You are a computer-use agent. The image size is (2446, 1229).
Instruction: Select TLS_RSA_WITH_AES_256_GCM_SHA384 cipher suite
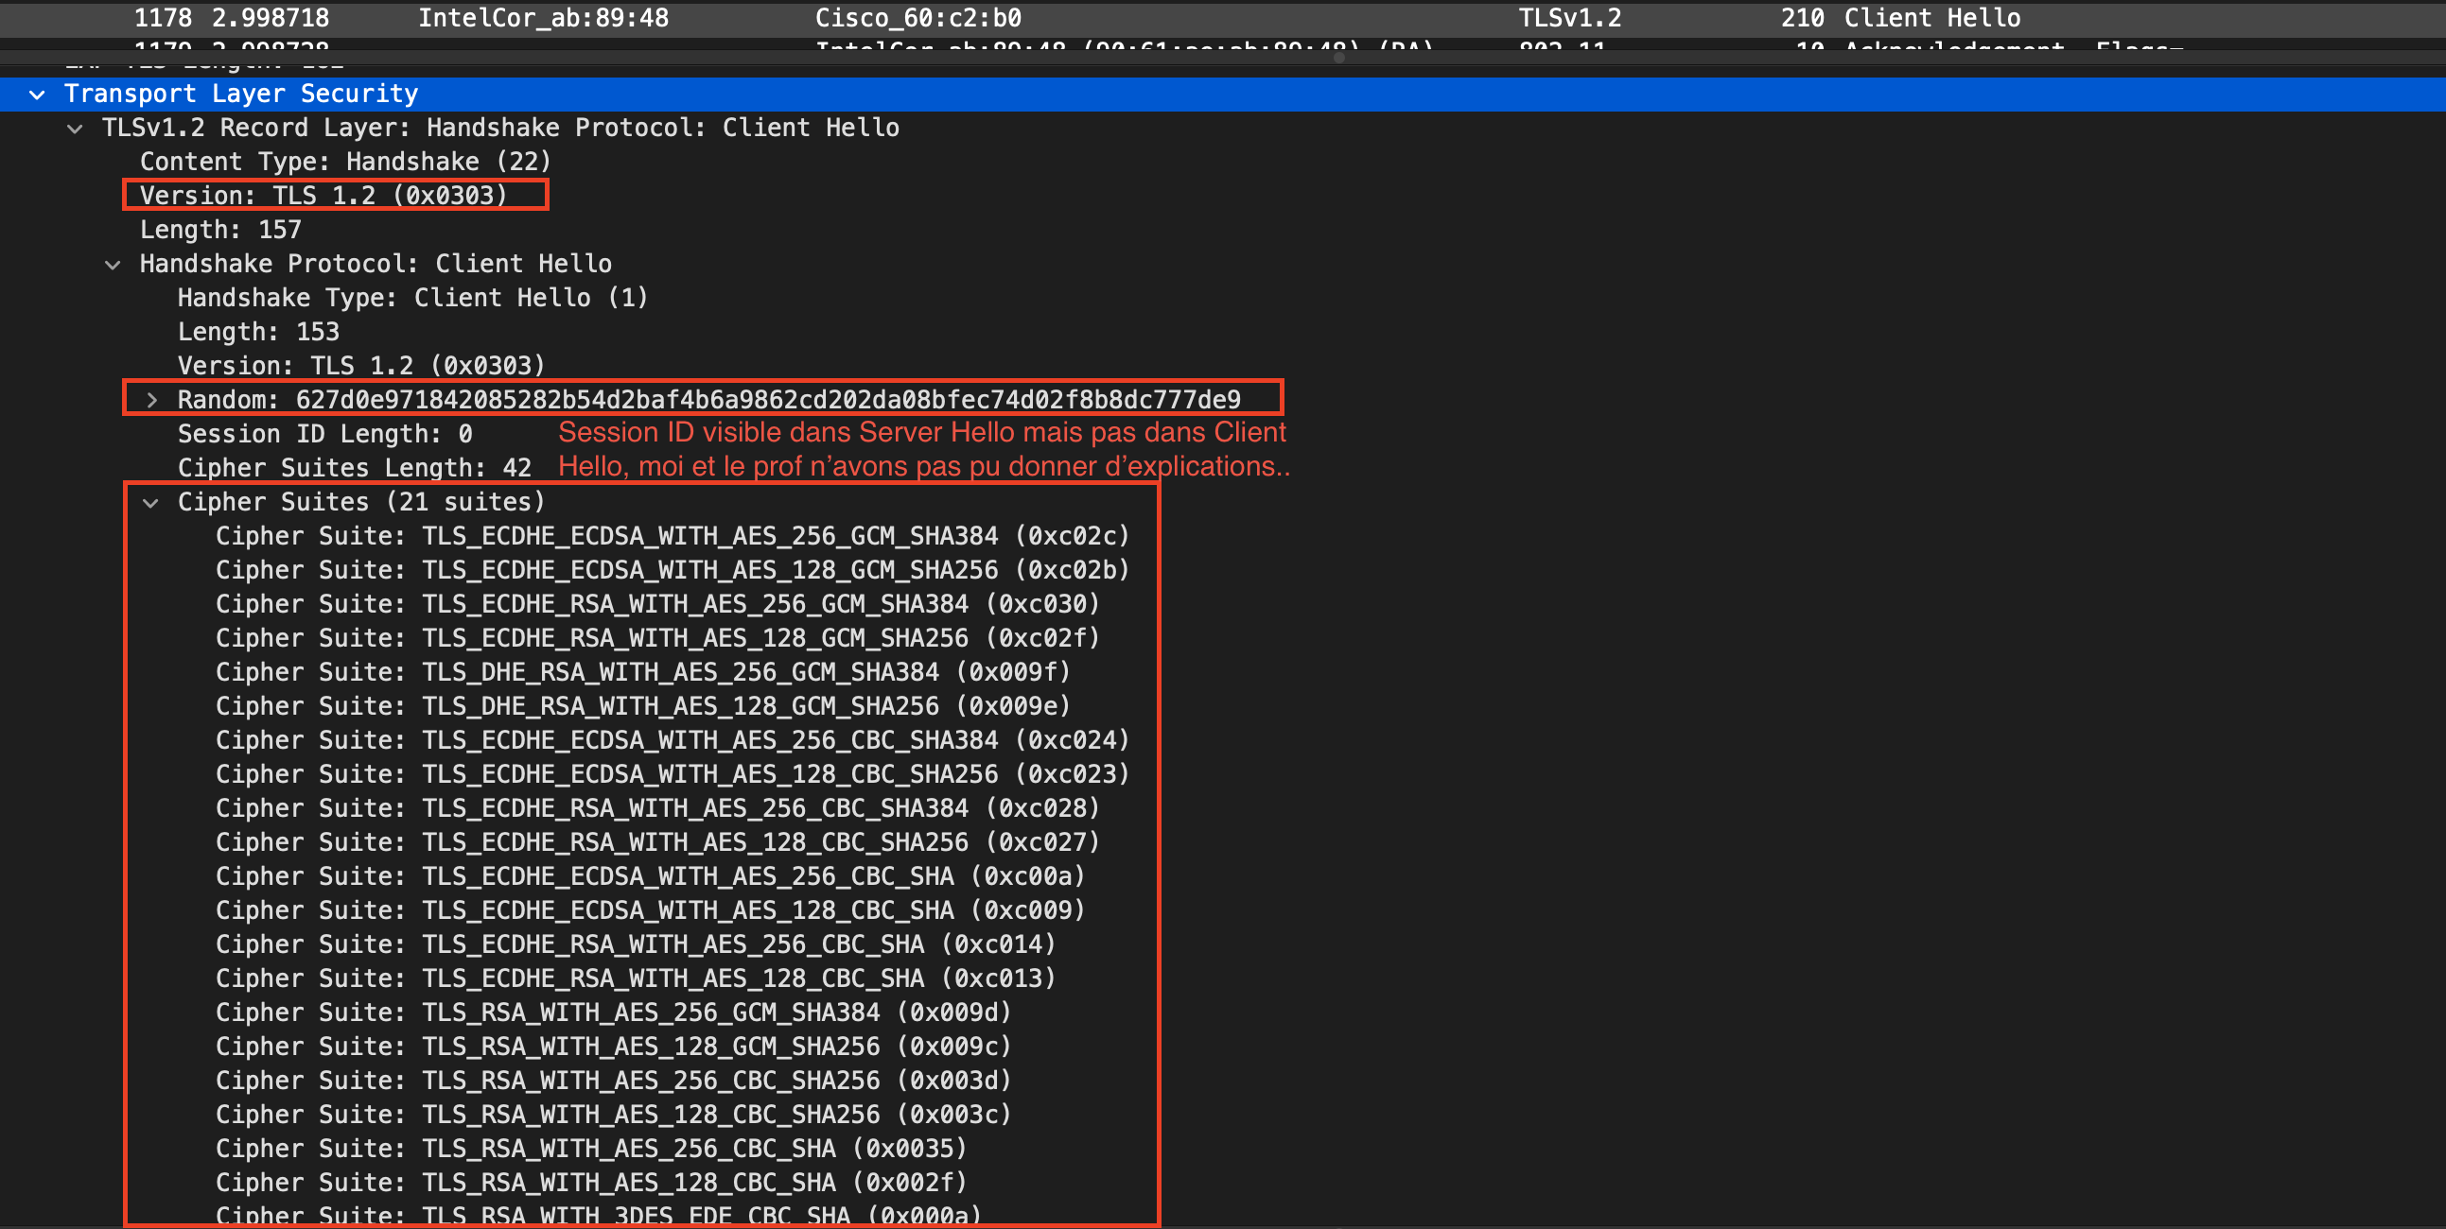click(613, 1013)
